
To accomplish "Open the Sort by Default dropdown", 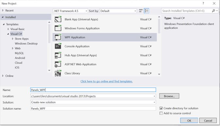I will pos(118,11).
